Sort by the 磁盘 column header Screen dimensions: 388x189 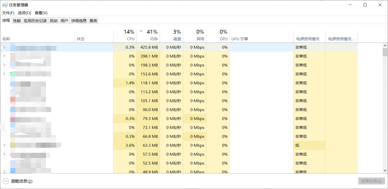[x=171, y=36]
